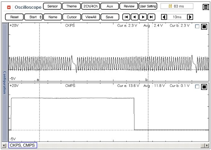Jump to last frame of waveform
Screen dimensions: 211x150
tap(151, 17)
